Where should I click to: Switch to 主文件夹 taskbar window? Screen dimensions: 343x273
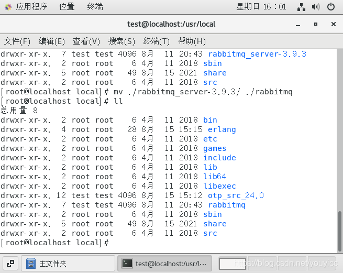tap(68, 264)
